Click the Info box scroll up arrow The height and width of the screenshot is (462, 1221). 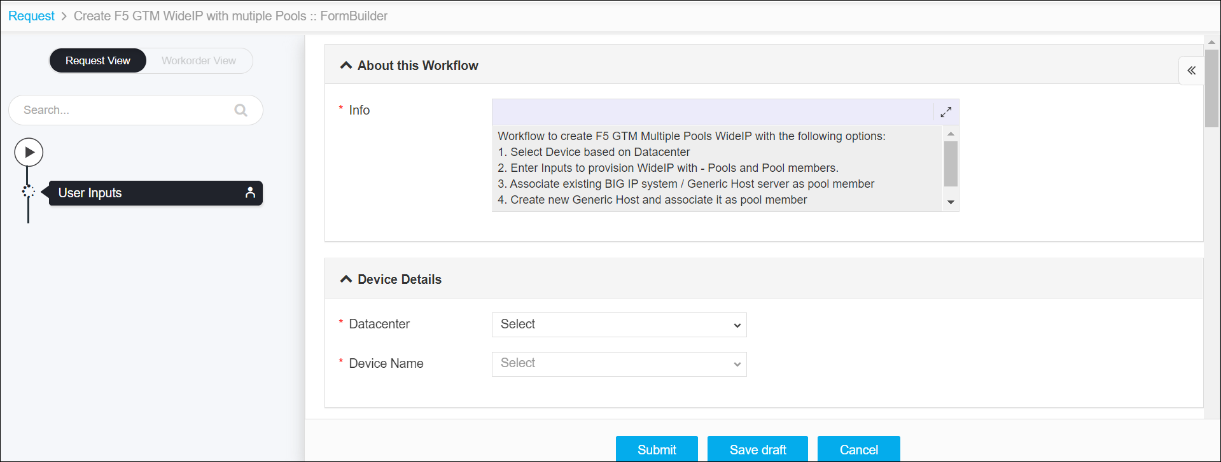[951, 134]
